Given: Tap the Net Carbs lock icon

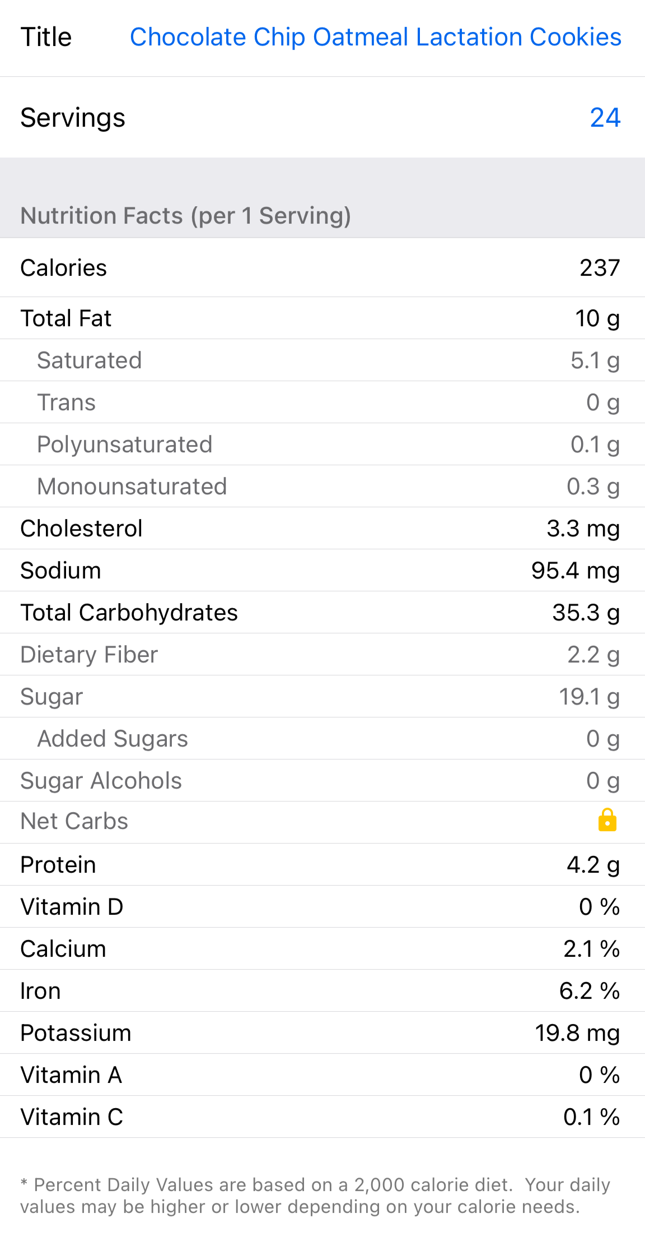Looking at the screenshot, I should [607, 820].
